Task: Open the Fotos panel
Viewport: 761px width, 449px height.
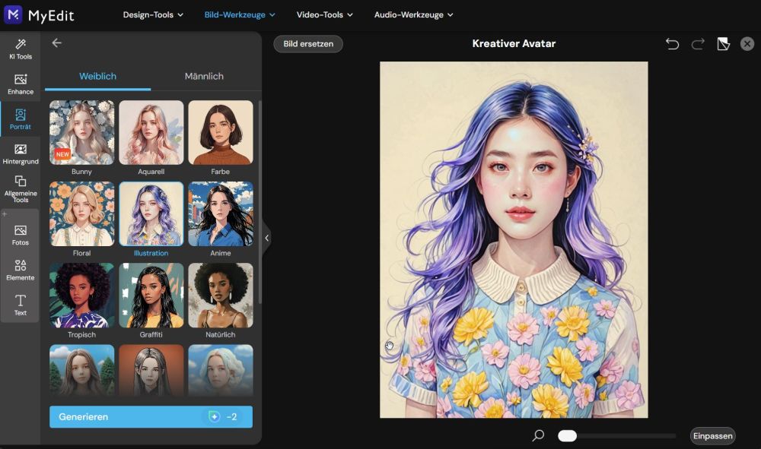Action: coord(21,236)
